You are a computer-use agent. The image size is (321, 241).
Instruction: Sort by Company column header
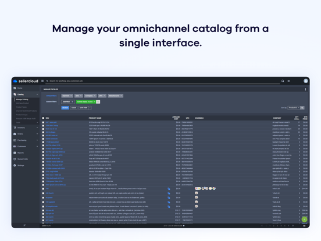point(277,118)
